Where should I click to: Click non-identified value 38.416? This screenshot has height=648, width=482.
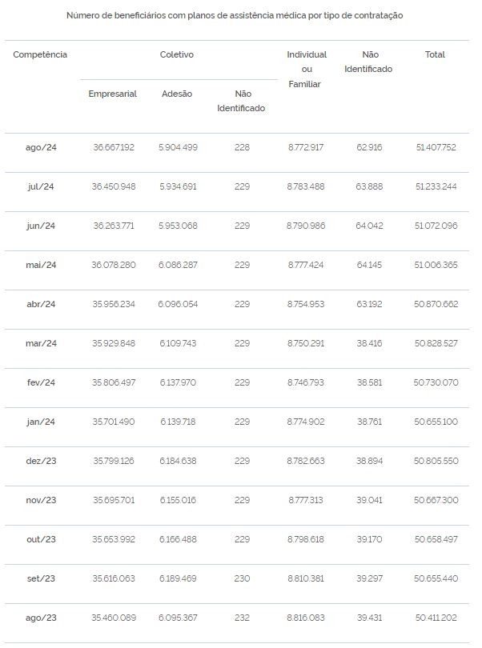[x=369, y=343]
